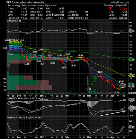Click the '15.68' low price label
Image resolution: width=136 pixels, height=139 pixels.
click(x=64, y=68)
